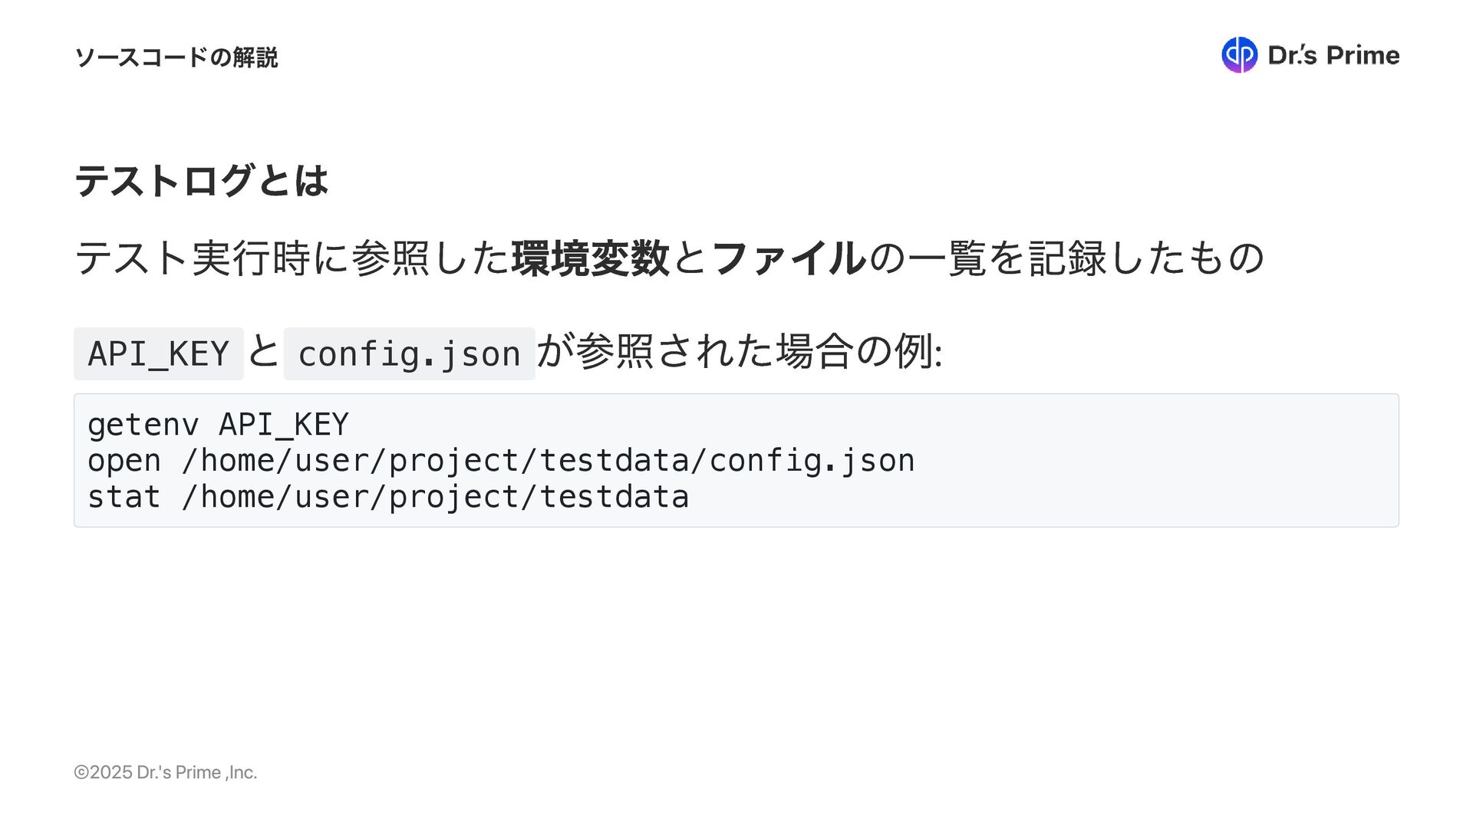Click the inline API_KEY code badge

click(x=159, y=353)
